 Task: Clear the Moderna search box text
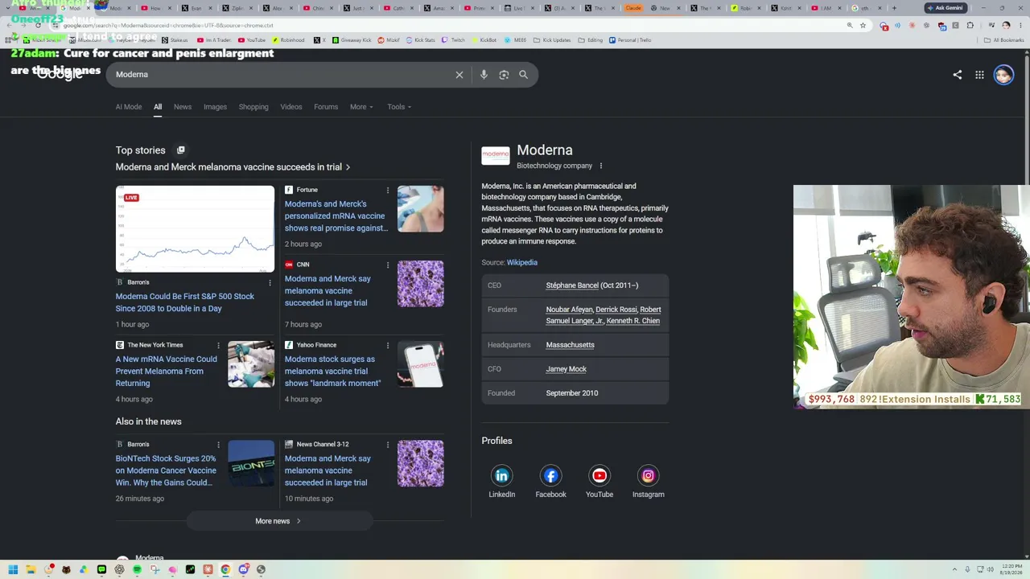click(459, 75)
